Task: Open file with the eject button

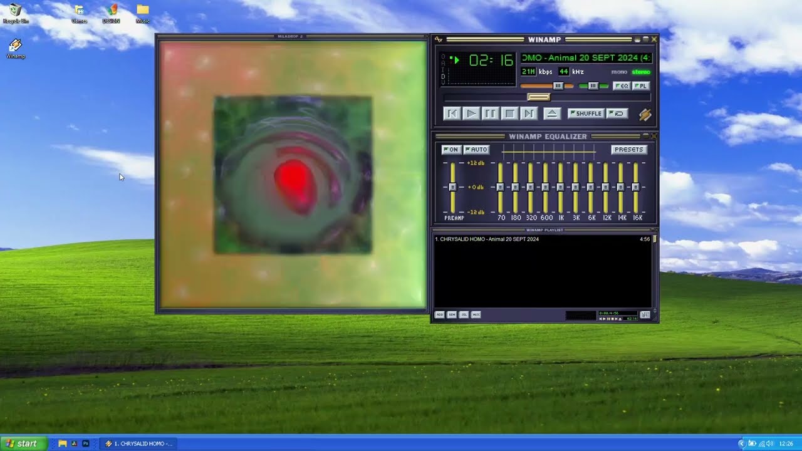Action: tap(551, 113)
